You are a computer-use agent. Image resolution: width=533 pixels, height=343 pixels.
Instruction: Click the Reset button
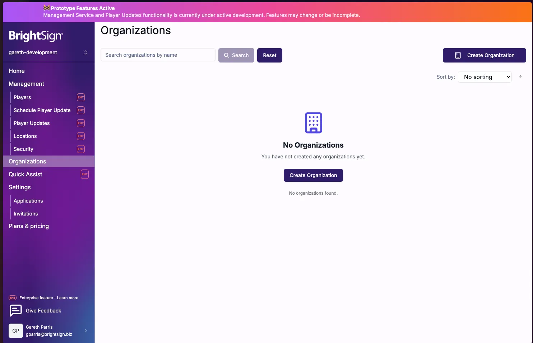[270, 55]
